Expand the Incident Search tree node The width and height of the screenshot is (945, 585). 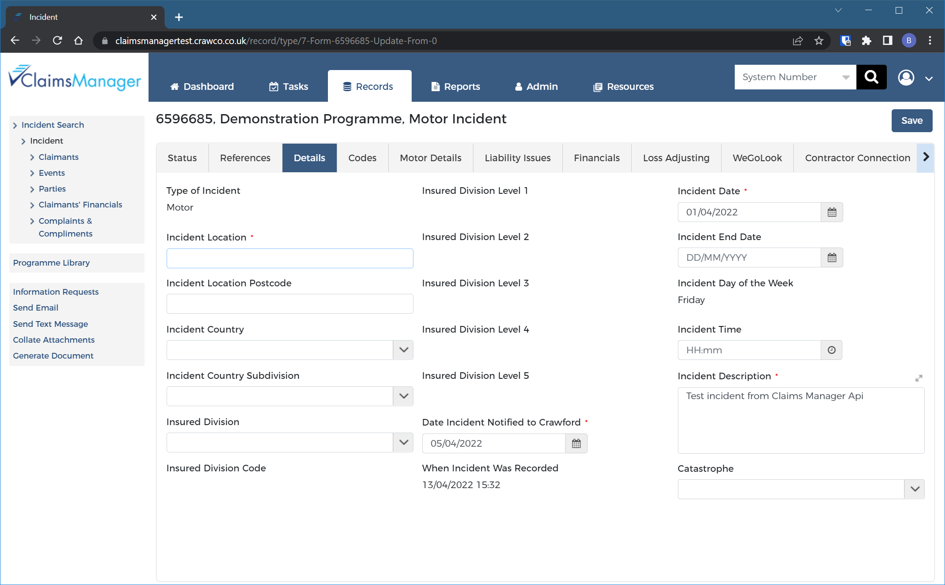click(15, 126)
